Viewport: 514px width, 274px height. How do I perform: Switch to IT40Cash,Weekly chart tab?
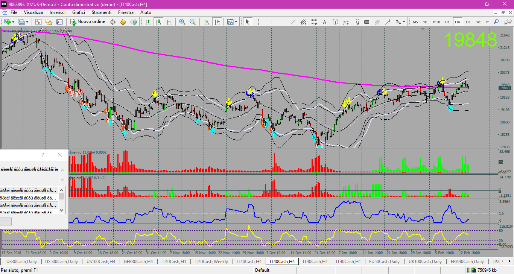point(211,261)
